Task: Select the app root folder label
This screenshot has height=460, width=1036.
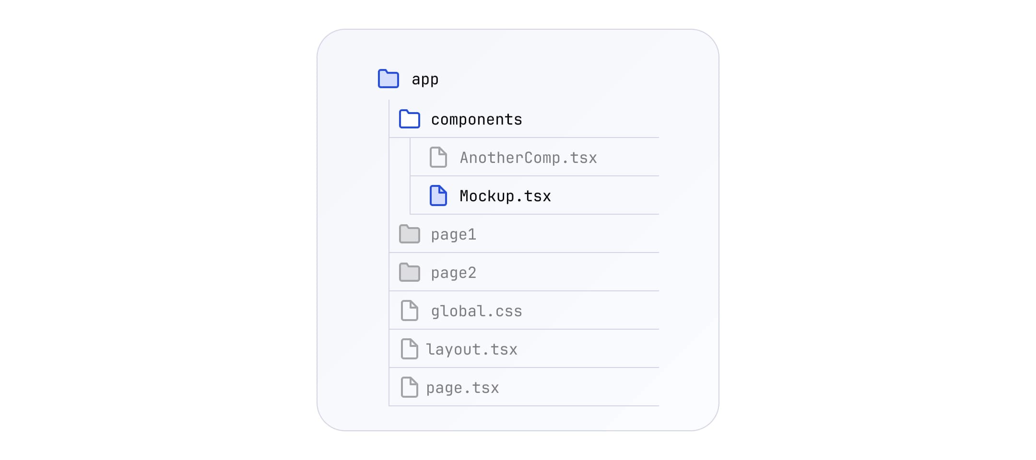Action: tap(425, 79)
